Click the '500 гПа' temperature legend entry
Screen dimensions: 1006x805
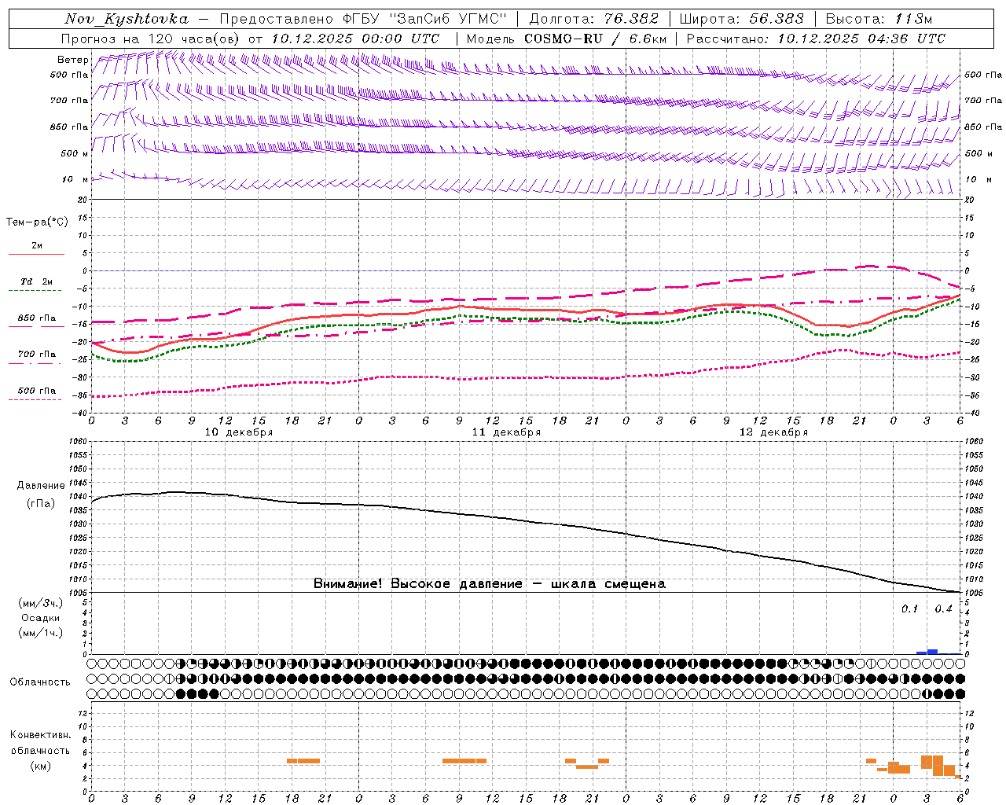point(37,391)
